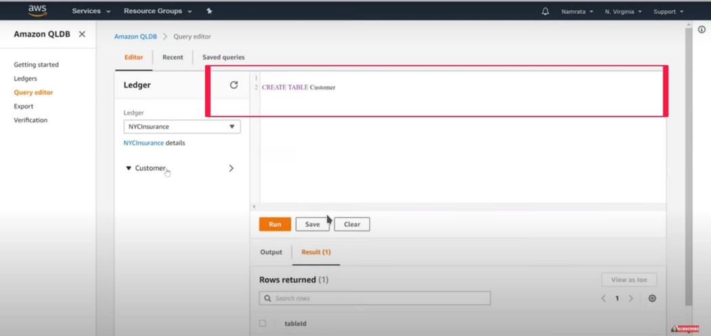Switch to the Recent tab
This screenshot has height=336, width=711.
tap(173, 58)
